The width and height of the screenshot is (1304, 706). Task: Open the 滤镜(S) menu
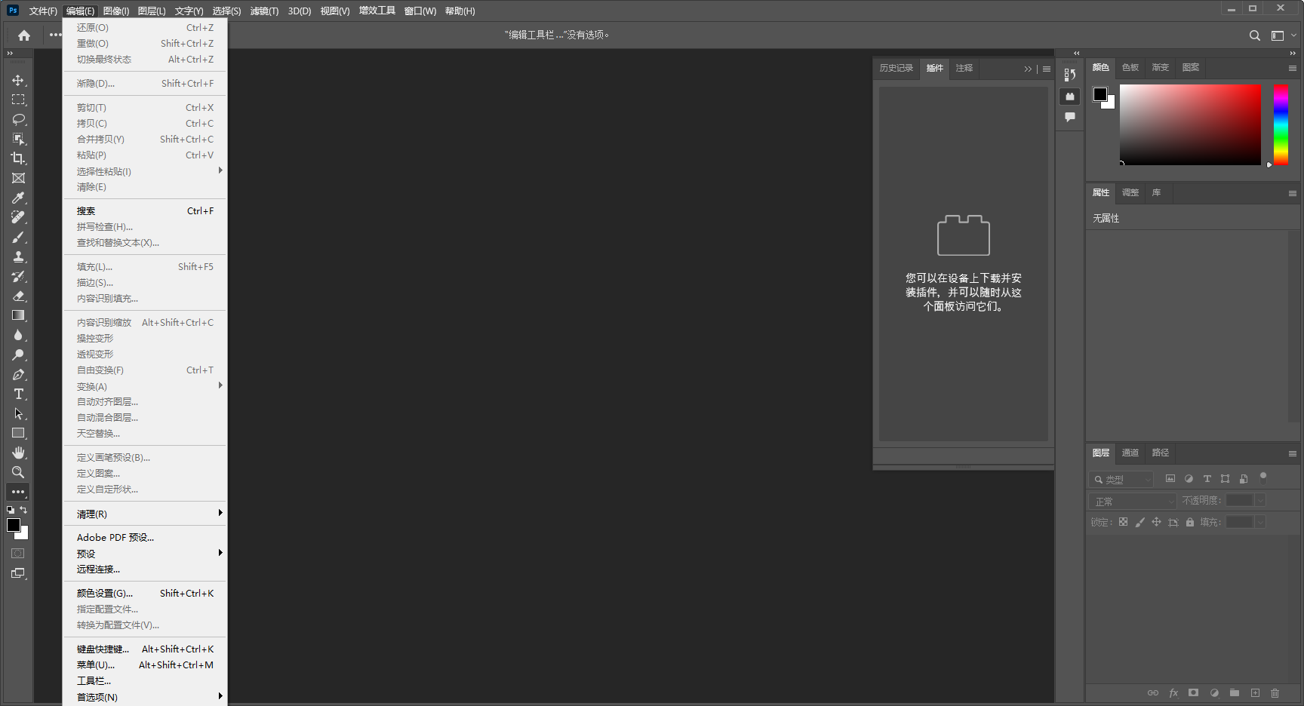click(x=264, y=11)
